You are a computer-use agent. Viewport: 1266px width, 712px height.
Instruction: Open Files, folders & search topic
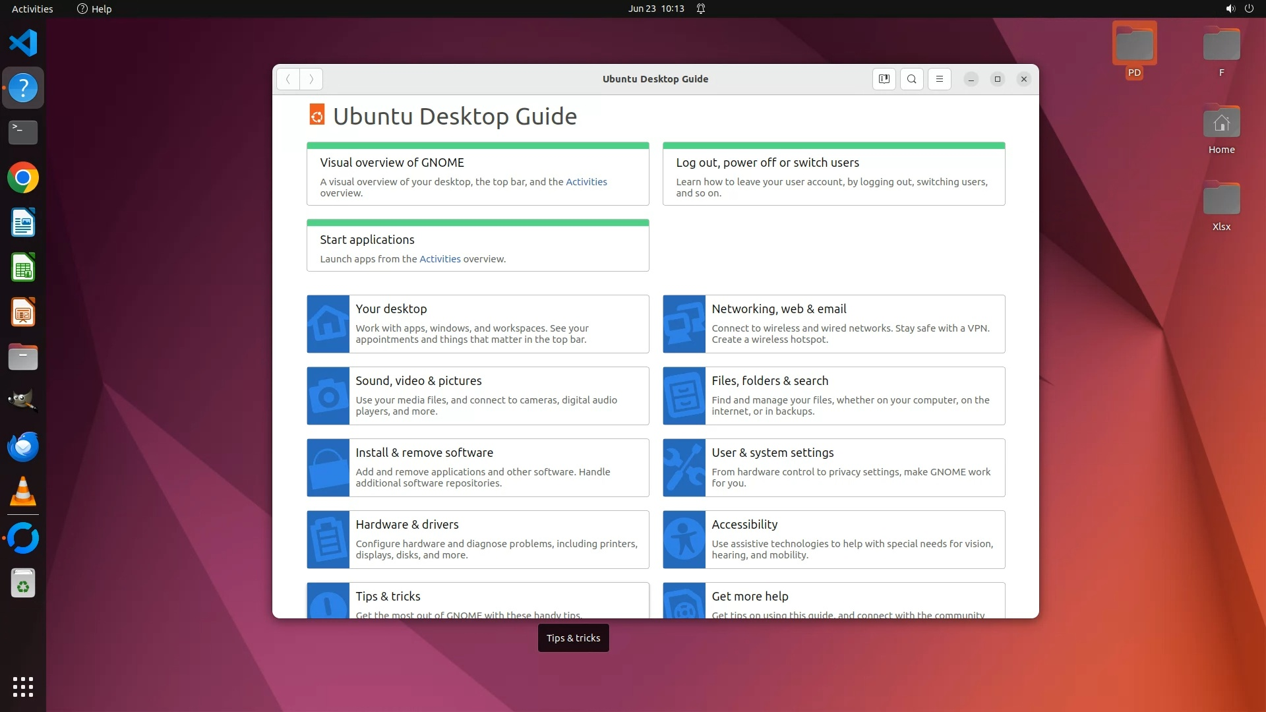[769, 380]
